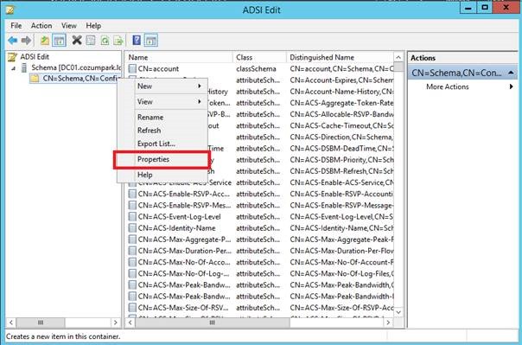
Task: Click CN=ACS-DSBM-Priority distinguished name cell
Action: (x=341, y=159)
